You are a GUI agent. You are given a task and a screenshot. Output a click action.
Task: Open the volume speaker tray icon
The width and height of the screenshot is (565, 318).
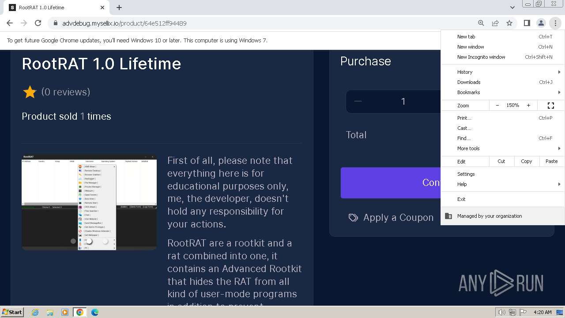[502, 312]
